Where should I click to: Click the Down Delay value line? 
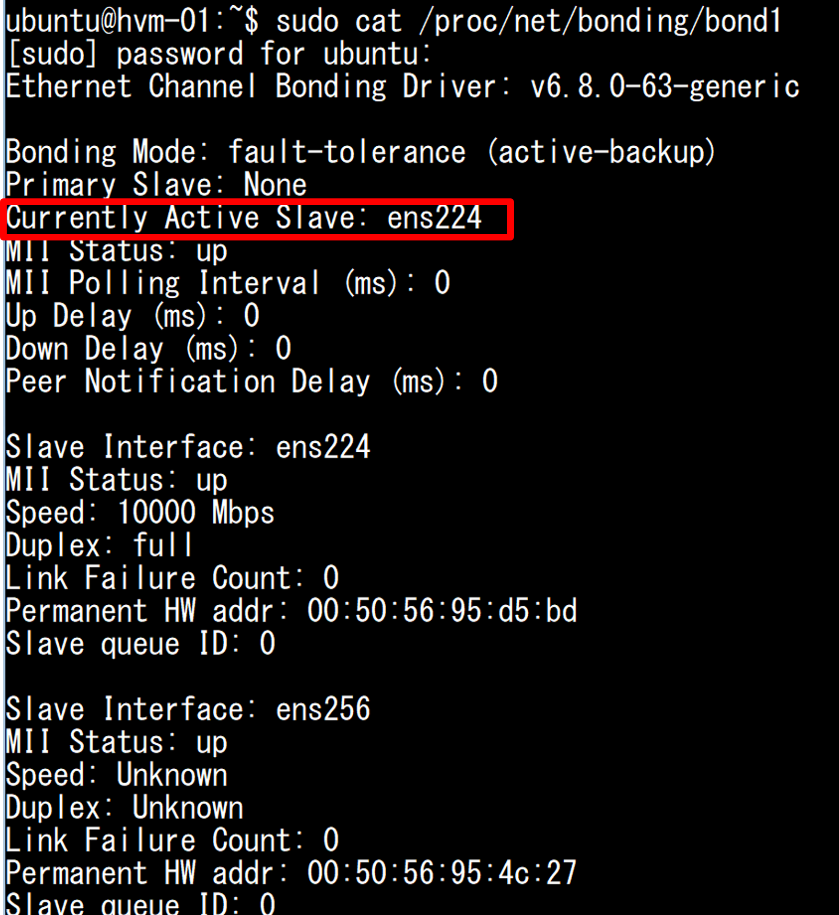pyautogui.click(x=149, y=349)
